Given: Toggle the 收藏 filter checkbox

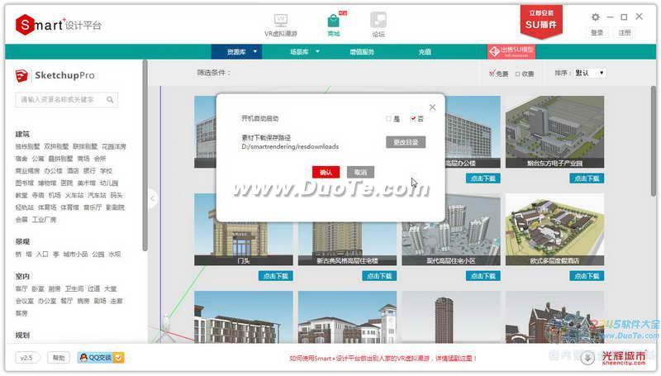Looking at the screenshot, I should coord(518,74).
